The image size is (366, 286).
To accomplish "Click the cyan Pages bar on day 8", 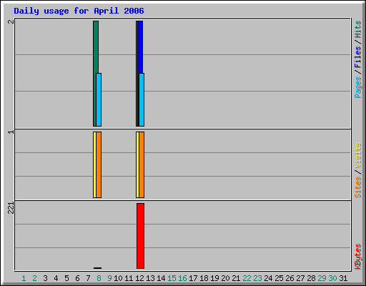I will pos(99,99).
